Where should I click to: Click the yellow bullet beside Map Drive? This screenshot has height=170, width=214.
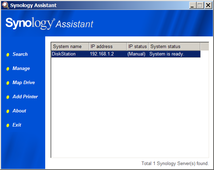(8, 83)
